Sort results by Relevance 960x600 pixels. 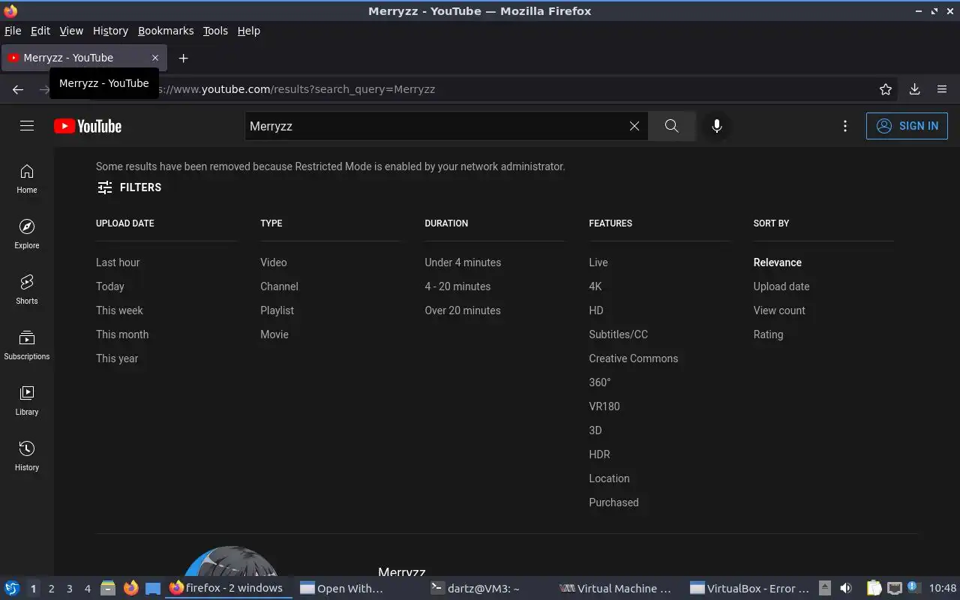tap(778, 262)
